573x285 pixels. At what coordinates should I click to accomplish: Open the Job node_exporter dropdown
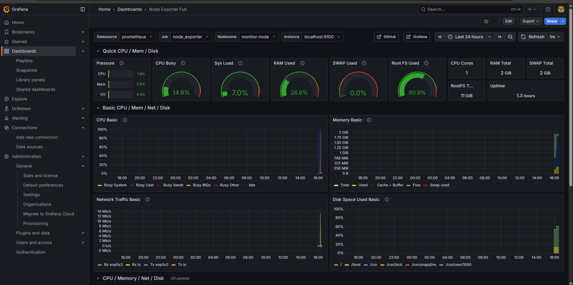click(x=190, y=36)
